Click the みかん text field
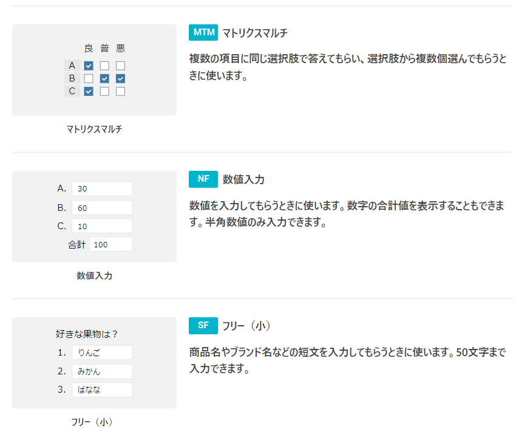 pos(102,371)
